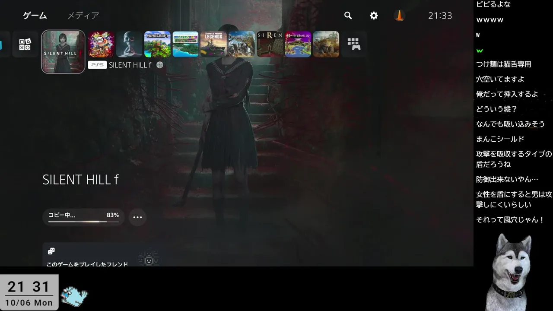Select the purple 3D island game tile
Viewport: 553px width, 311px height.
coord(298,44)
